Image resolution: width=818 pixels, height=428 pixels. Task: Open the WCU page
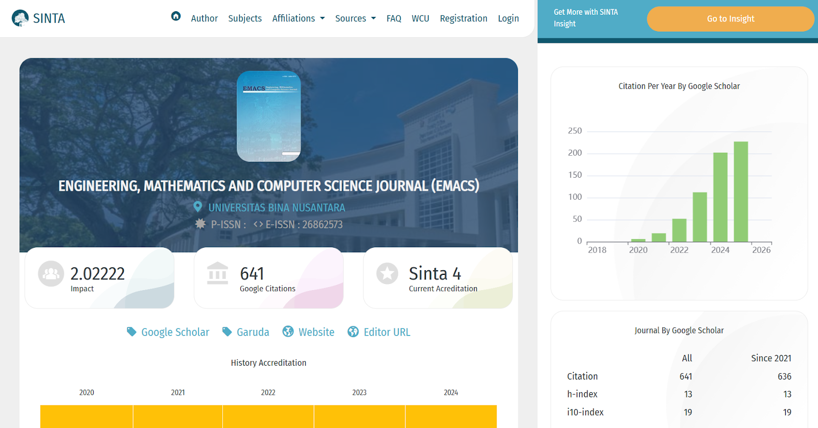coord(421,18)
